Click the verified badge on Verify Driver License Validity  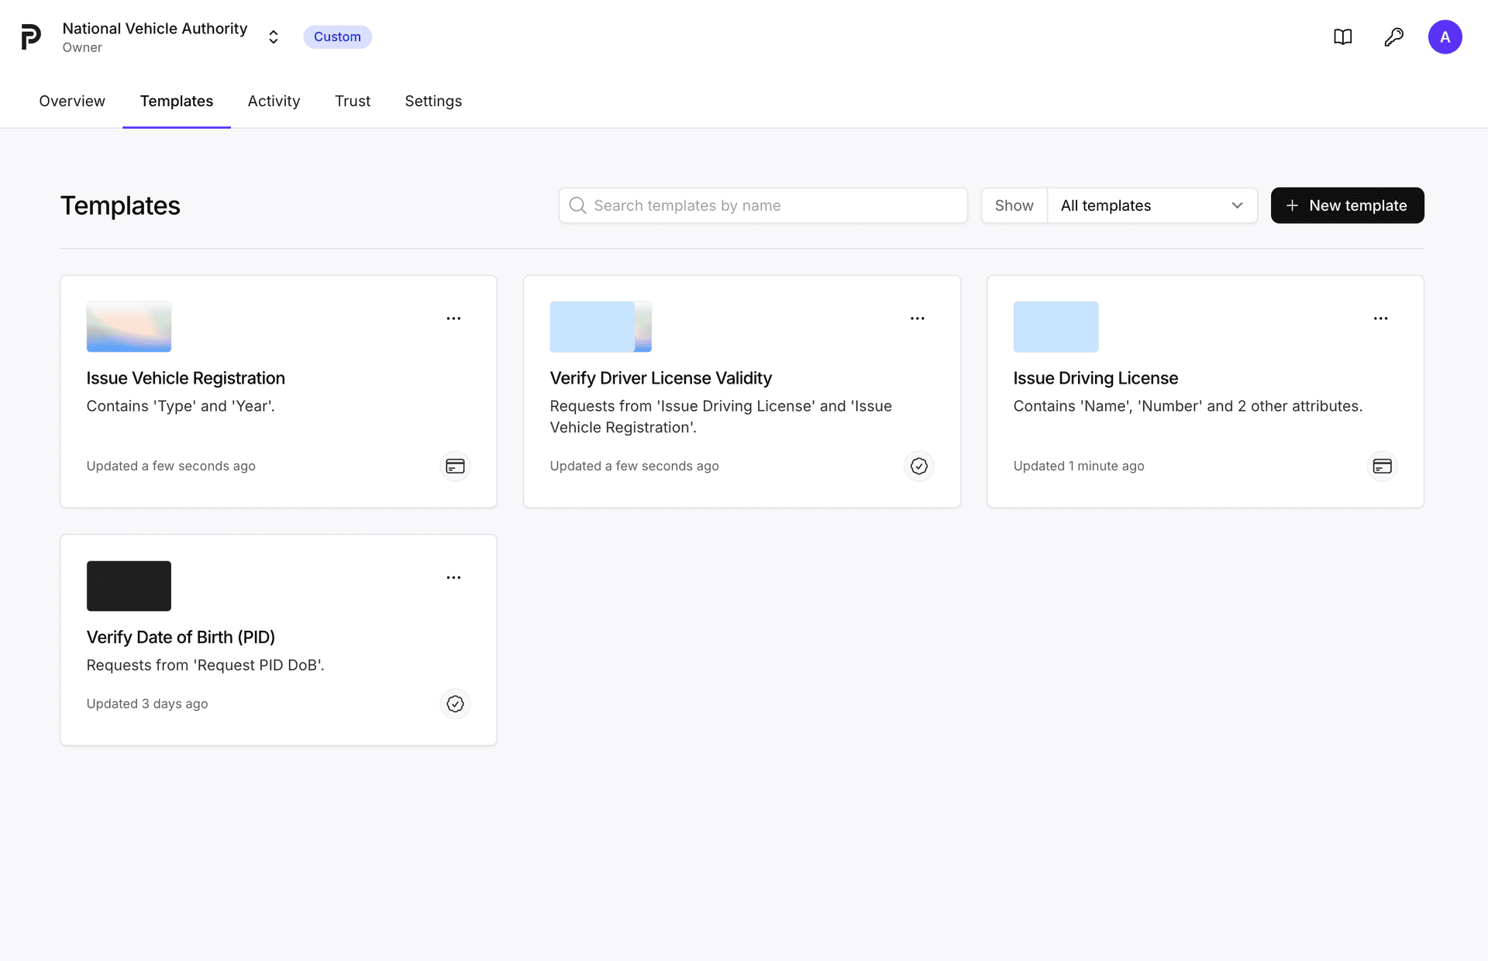click(x=918, y=466)
